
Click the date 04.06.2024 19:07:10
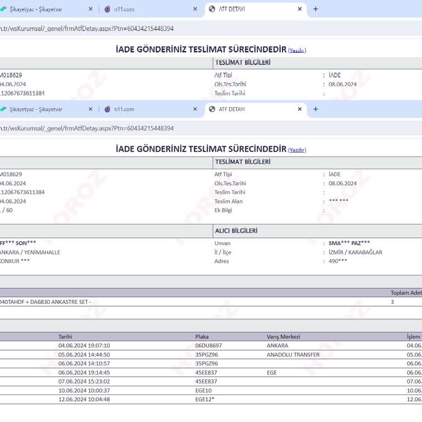tap(84, 345)
